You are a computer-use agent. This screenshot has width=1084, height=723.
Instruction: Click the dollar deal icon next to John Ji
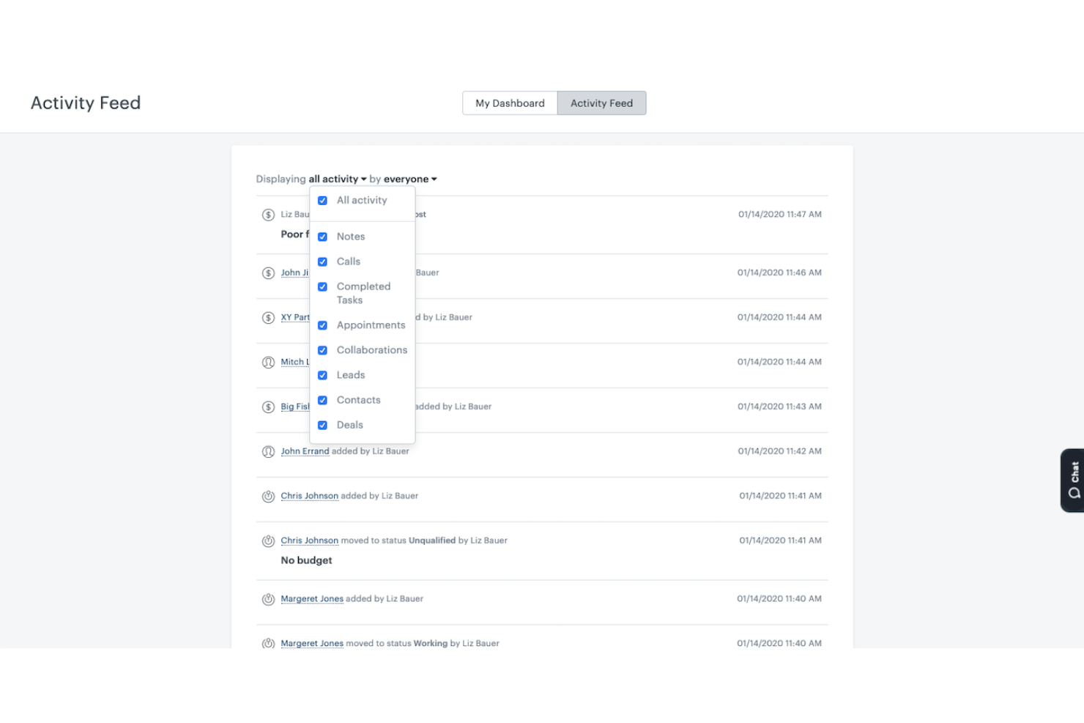(269, 273)
